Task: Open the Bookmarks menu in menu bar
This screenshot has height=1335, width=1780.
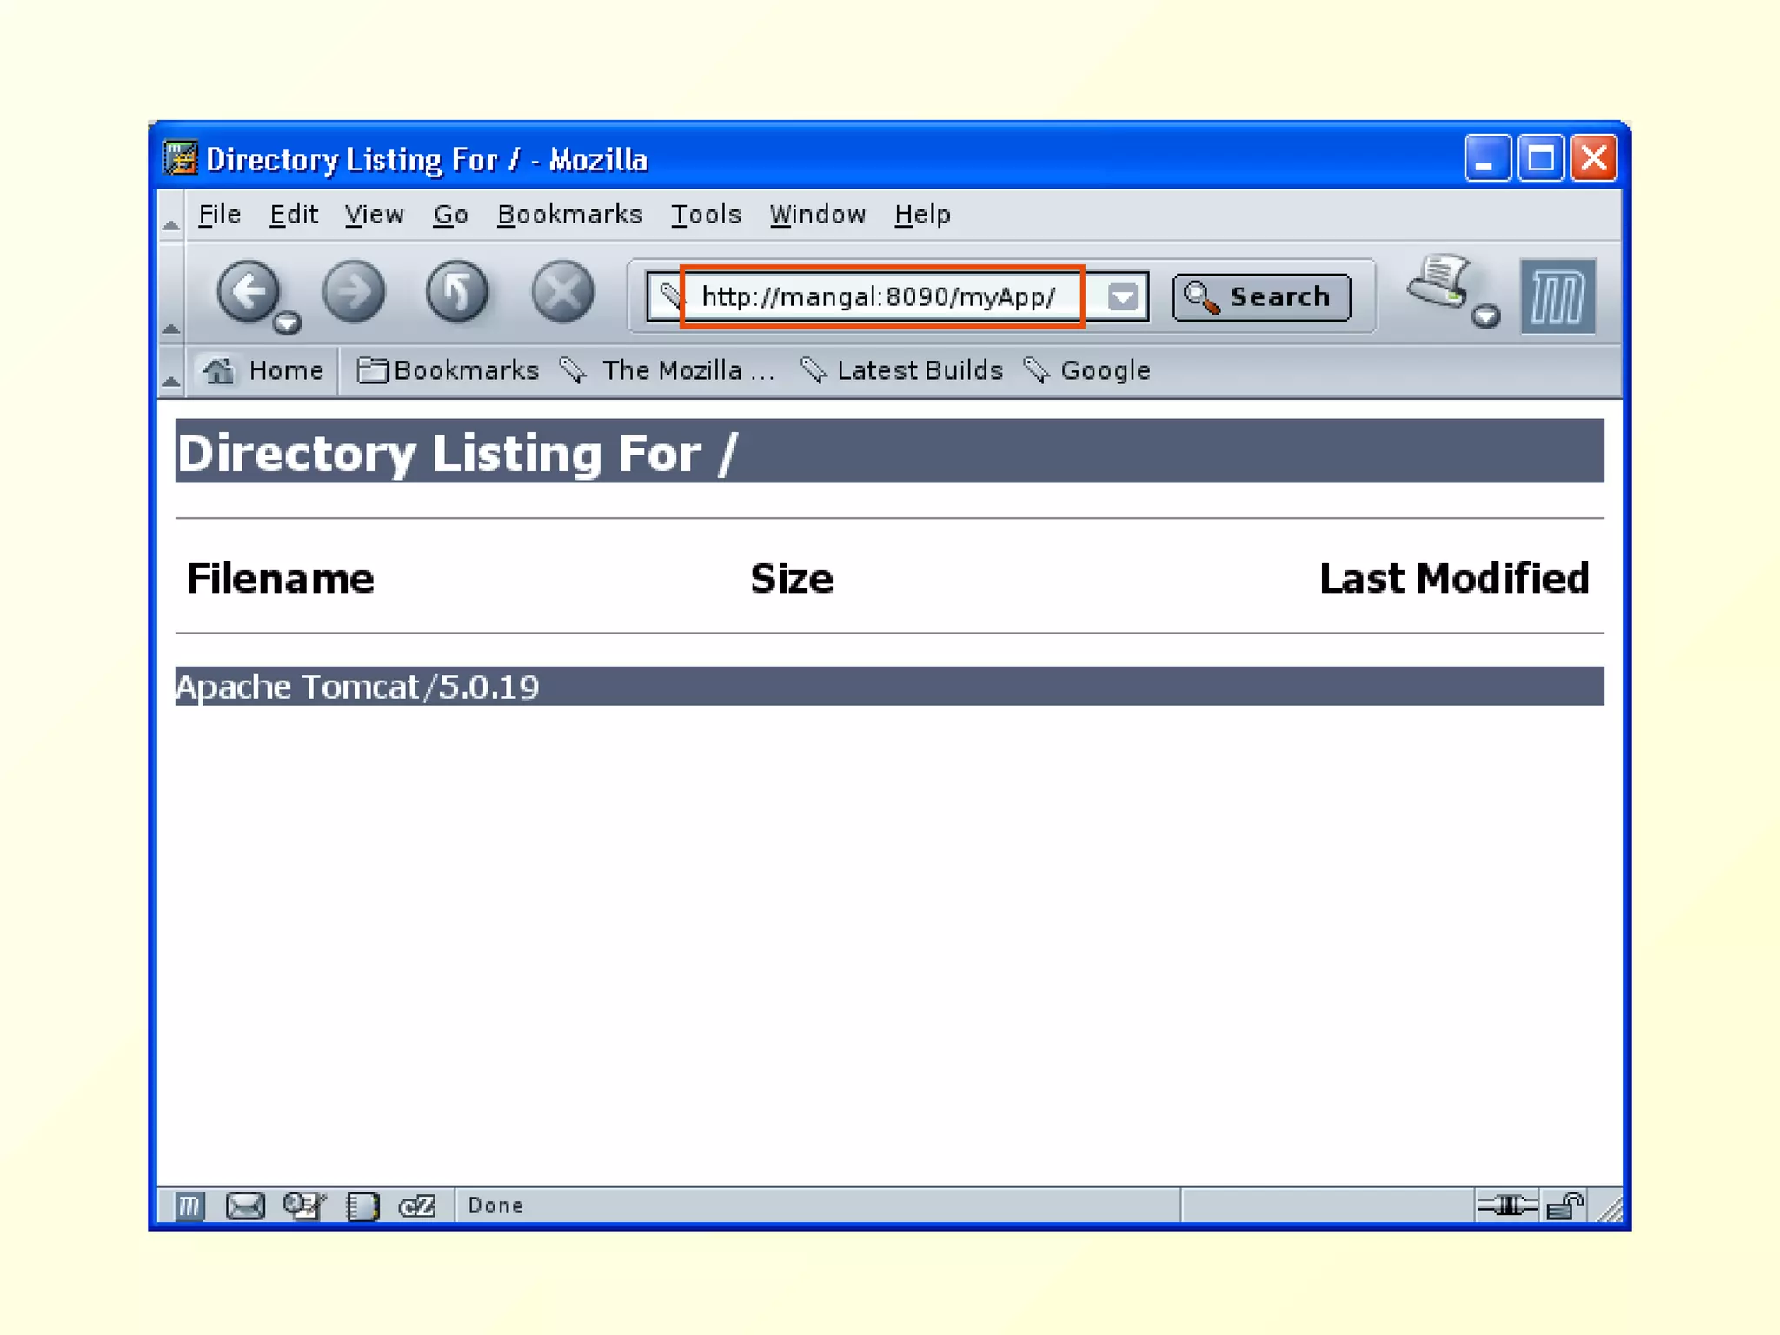Action: click(x=569, y=215)
